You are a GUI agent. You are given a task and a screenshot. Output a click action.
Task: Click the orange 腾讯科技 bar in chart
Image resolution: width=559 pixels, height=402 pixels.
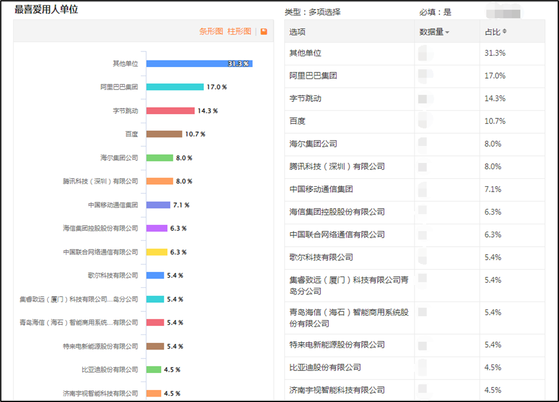point(160,181)
